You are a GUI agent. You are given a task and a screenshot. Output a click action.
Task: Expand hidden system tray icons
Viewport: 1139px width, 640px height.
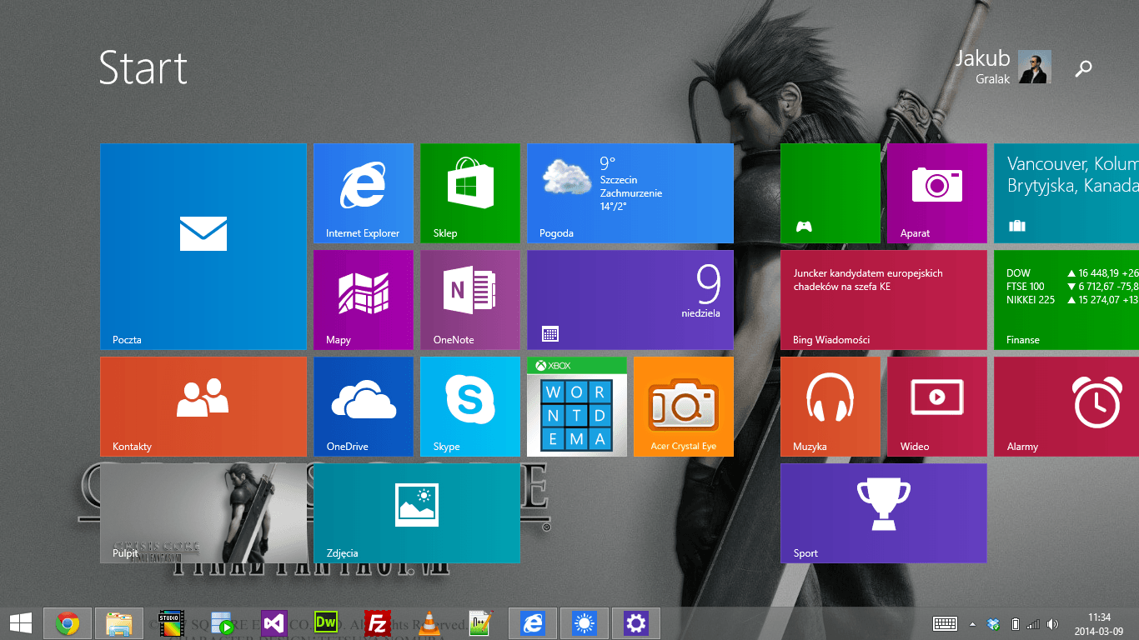(972, 623)
